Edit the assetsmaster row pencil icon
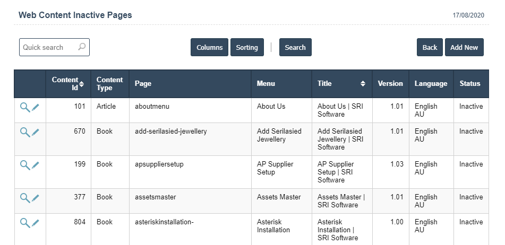The height and width of the screenshot is (245, 505). (36, 198)
